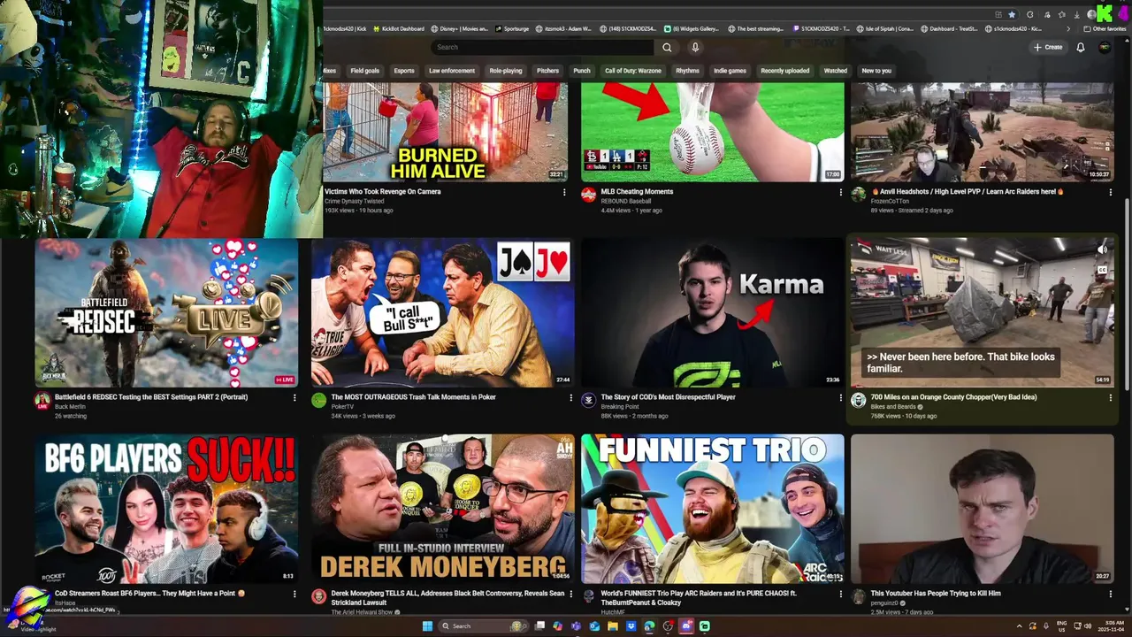Open The Ariel Helwani Show channel avatar
This screenshot has height=637, width=1132.
tap(319, 597)
